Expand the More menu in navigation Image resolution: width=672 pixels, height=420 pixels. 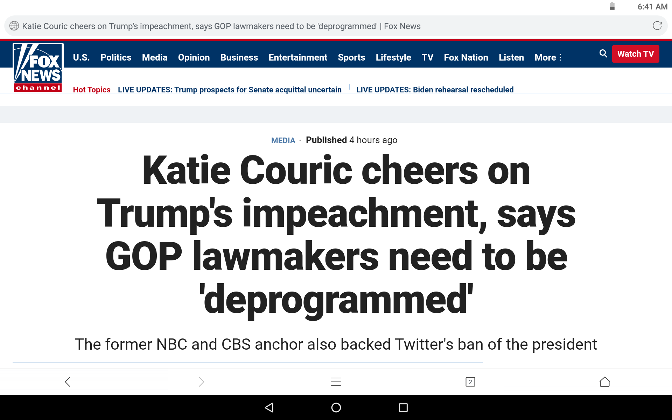(548, 57)
